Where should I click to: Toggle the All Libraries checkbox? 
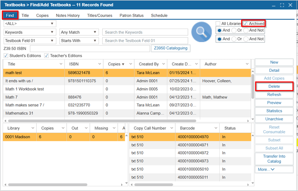pos(218,23)
